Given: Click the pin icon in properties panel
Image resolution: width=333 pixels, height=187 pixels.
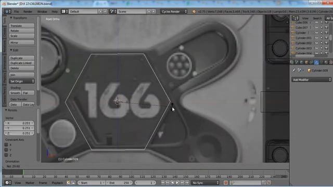Looking at the screenshot, I should (294, 70).
